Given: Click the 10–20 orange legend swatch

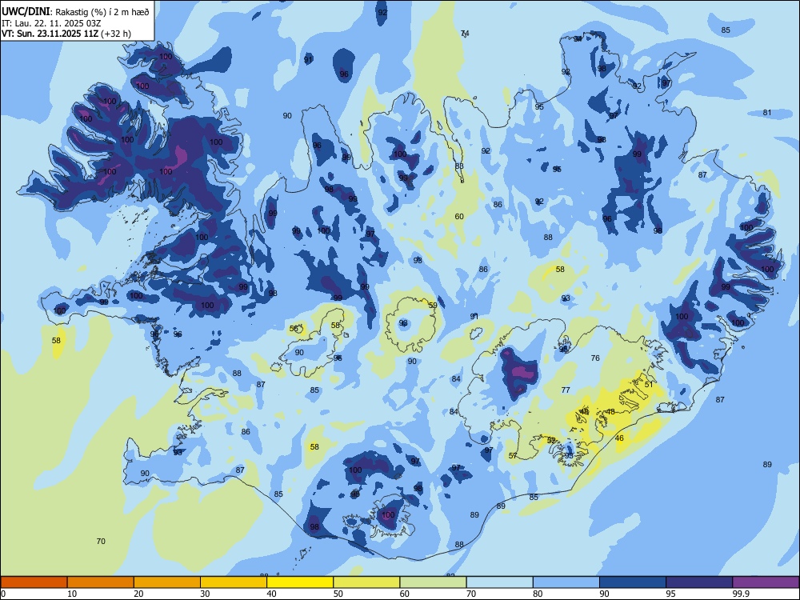Looking at the screenshot, I should point(101,582).
